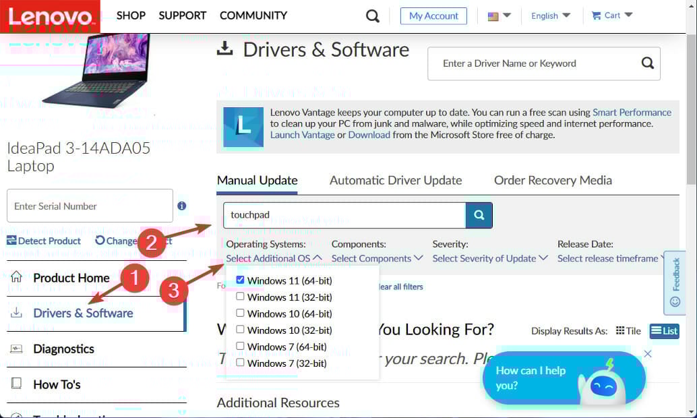Click the blue touchpad search button
Viewport: 697px width, 418px height.
(479, 215)
